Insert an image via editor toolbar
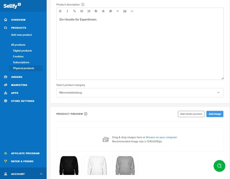This screenshot has width=230, height=179. click(125, 11)
